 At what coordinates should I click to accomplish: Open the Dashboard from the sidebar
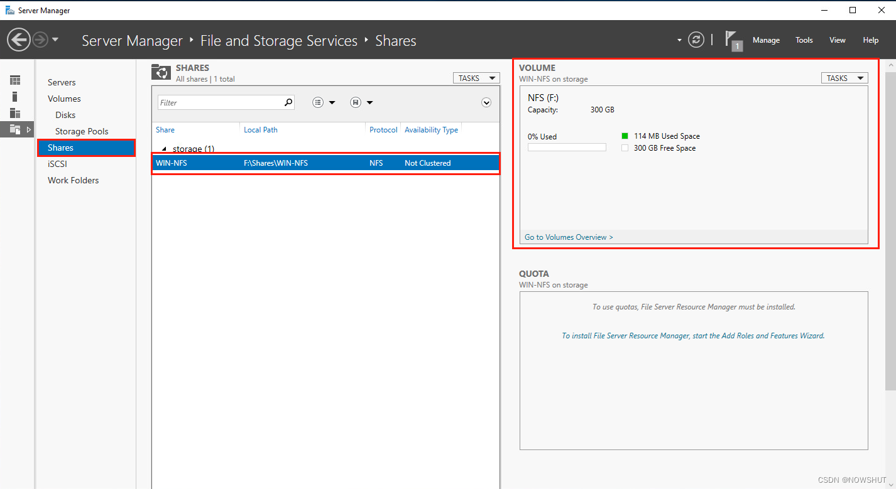[14, 80]
